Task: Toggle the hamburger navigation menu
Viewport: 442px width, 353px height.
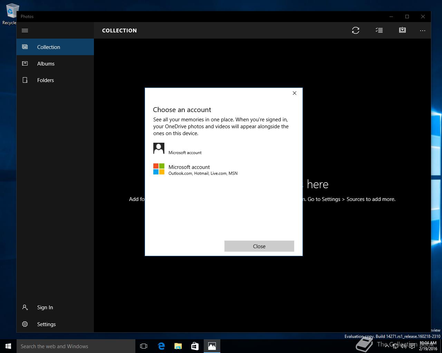Action: click(x=25, y=30)
